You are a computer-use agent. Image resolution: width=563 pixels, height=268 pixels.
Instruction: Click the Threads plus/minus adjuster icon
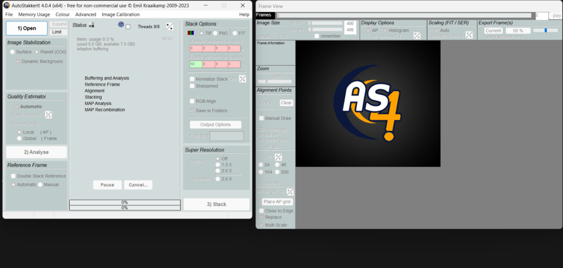169,26
